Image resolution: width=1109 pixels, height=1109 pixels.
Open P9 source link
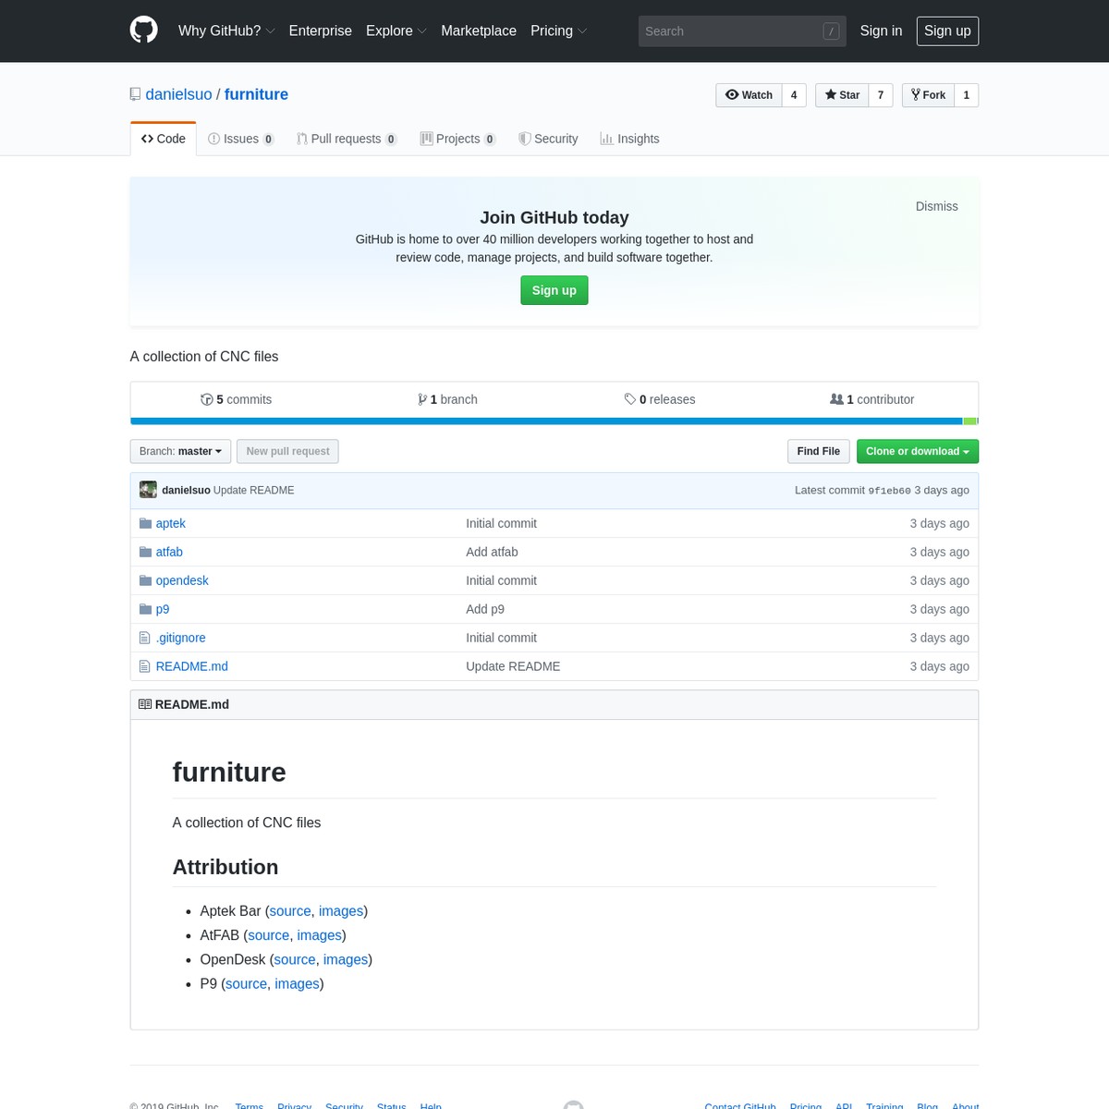(x=247, y=984)
